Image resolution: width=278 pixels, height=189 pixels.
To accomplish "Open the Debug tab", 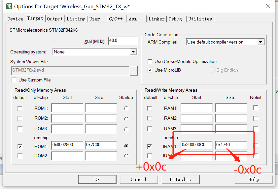I will 175,19.
